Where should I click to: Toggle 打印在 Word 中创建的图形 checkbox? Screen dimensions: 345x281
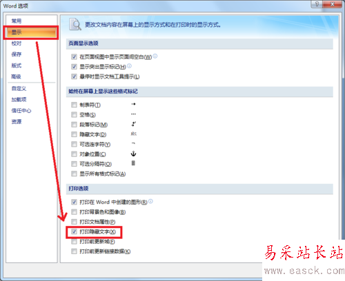coord(74,202)
